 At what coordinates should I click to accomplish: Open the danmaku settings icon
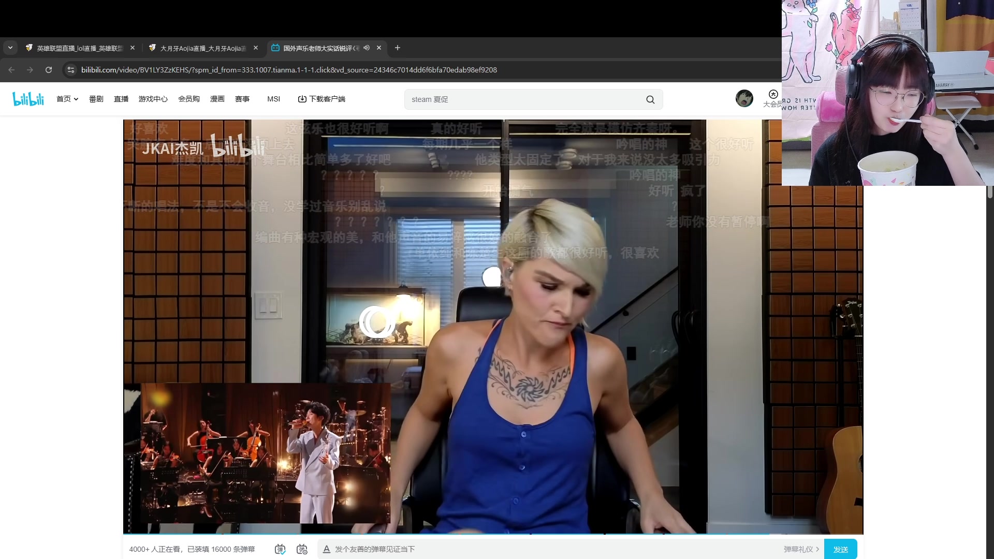coord(302,549)
